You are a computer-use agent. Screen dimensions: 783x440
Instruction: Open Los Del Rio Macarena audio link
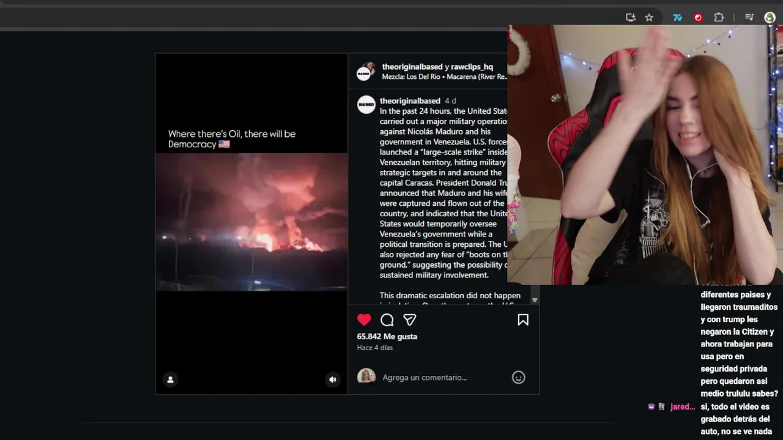(x=445, y=77)
